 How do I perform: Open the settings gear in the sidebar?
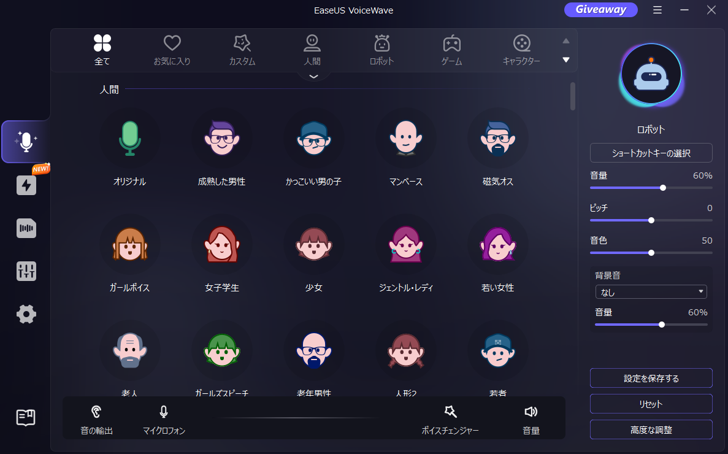(x=26, y=314)
